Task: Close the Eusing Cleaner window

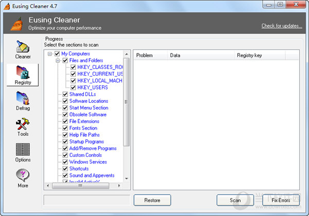Action: tap(296, 5)
